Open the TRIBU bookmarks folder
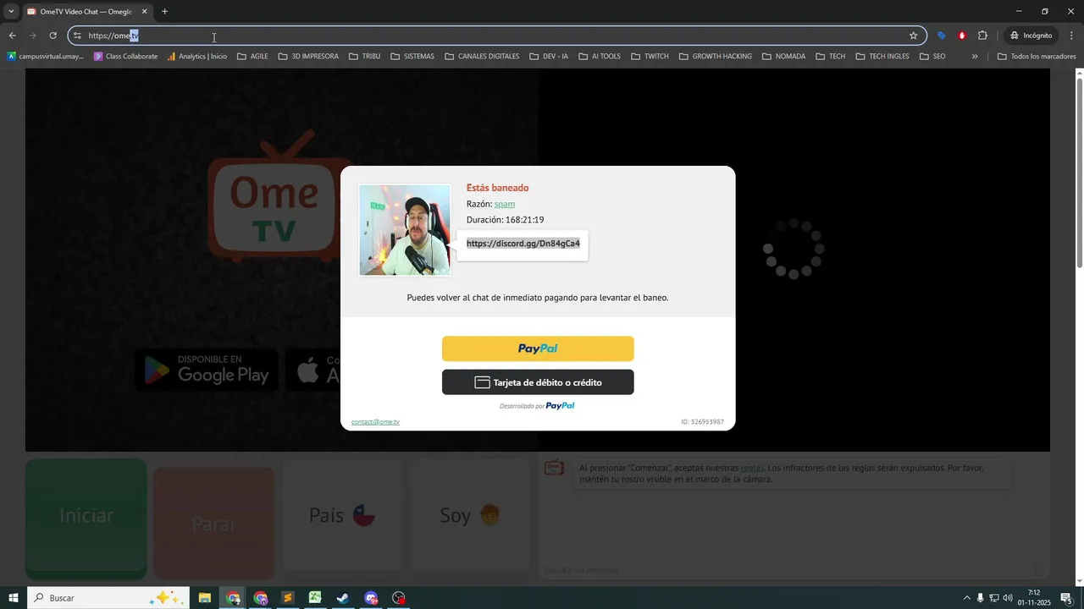The width and height of the screenshot is (1084, 609). tap(364, 57)
